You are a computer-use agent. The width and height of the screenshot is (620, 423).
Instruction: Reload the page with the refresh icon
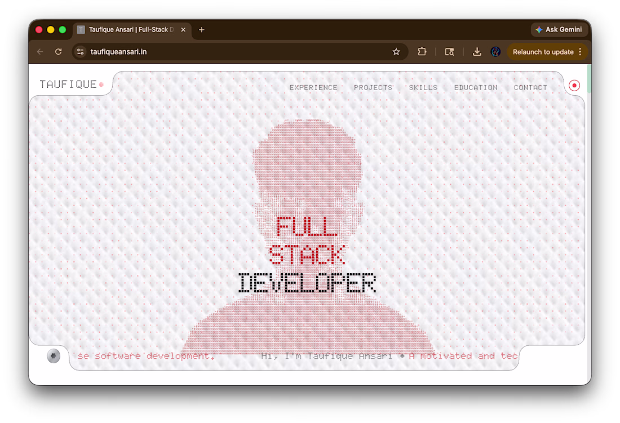coord(59,52)
